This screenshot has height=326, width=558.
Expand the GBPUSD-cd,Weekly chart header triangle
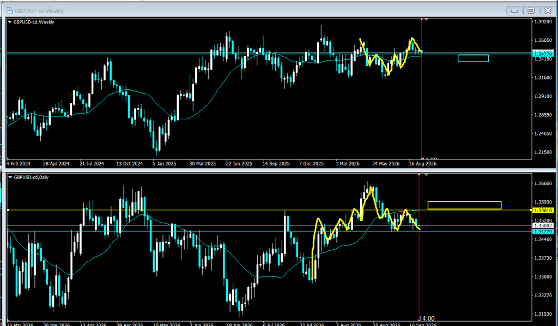click(10, 22)
